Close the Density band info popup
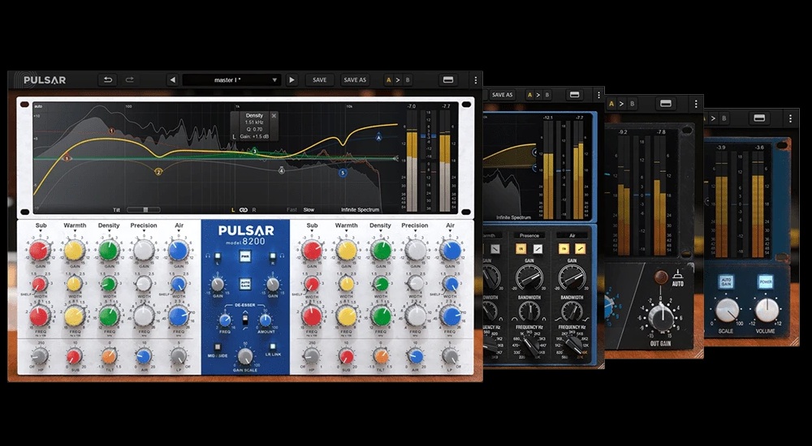 tap(274, 115)
